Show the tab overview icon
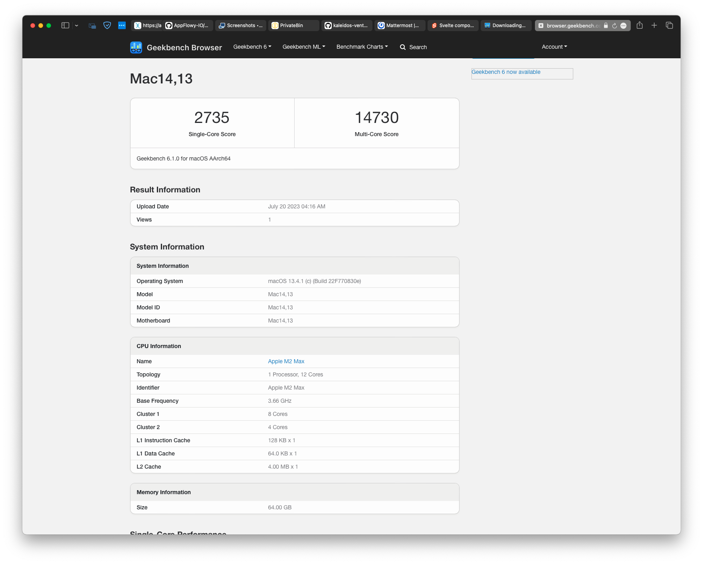The width and height of the screenshot is (703, 564). tap(669, 26)
